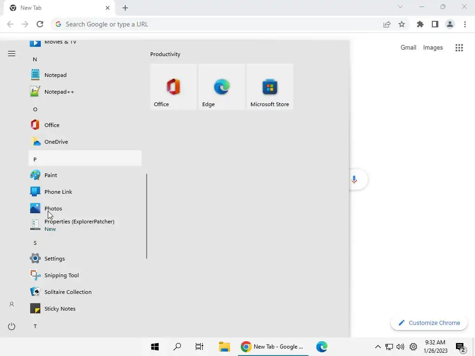
Task: Launch Notepad++ from the Start menu
Action: [x=85, y=92]
